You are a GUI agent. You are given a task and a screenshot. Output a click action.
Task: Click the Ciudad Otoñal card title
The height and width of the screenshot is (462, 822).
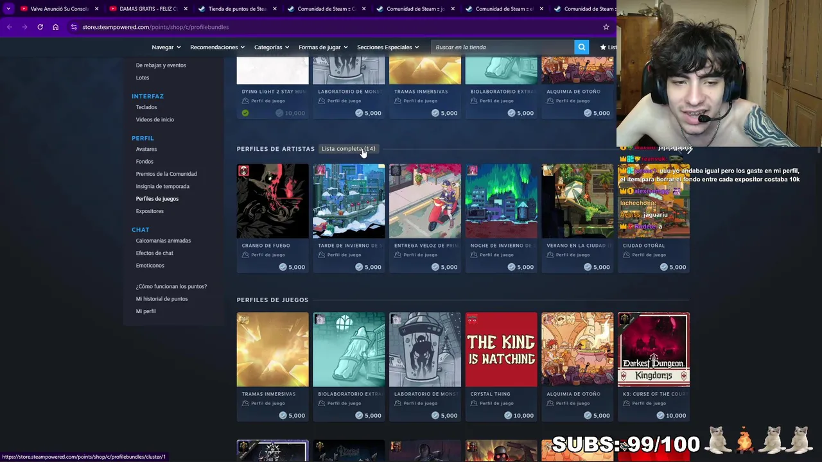coord(643,245)
